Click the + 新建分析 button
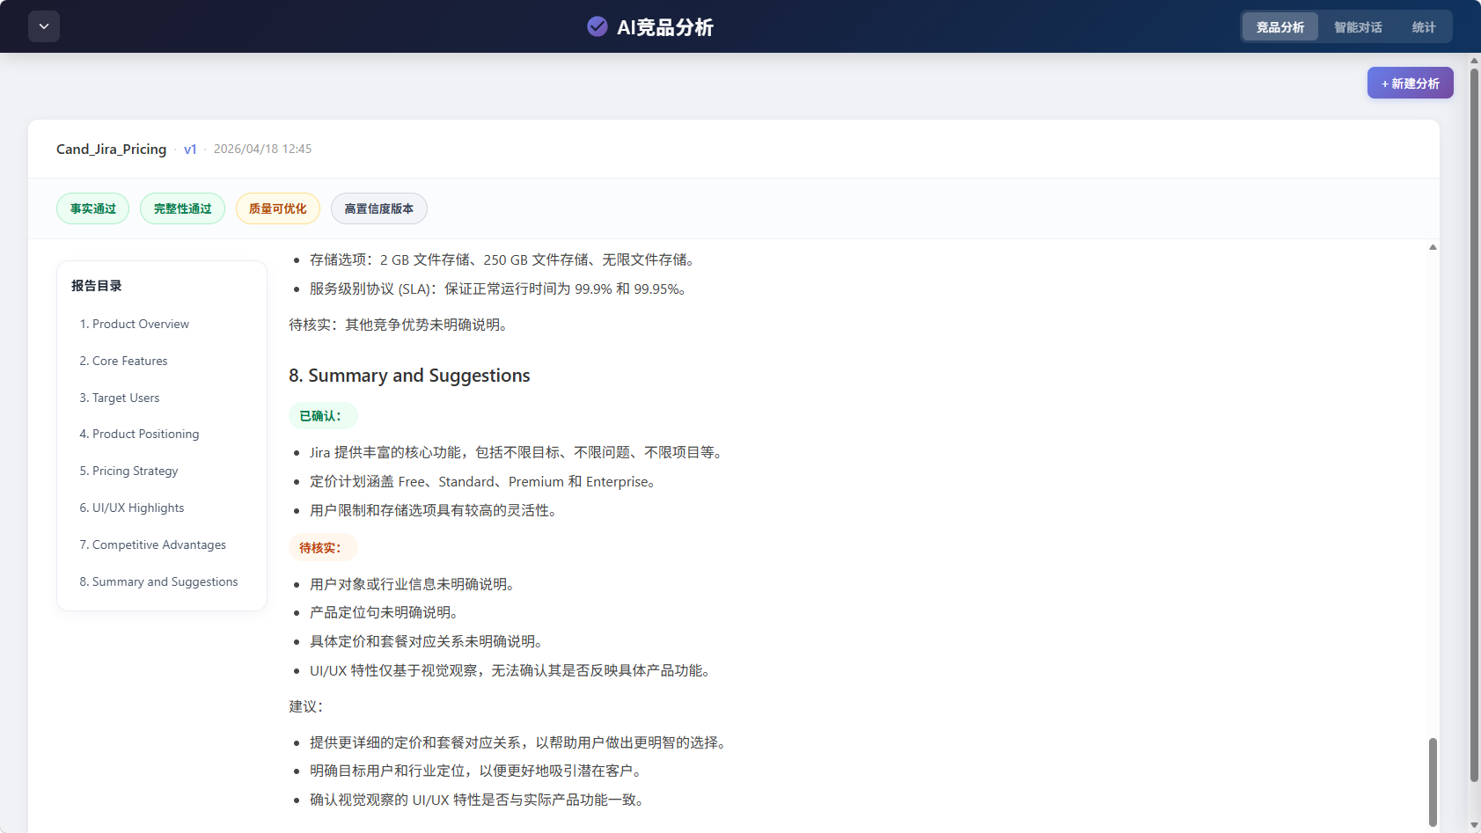1481x833 pixels. 1410,84
